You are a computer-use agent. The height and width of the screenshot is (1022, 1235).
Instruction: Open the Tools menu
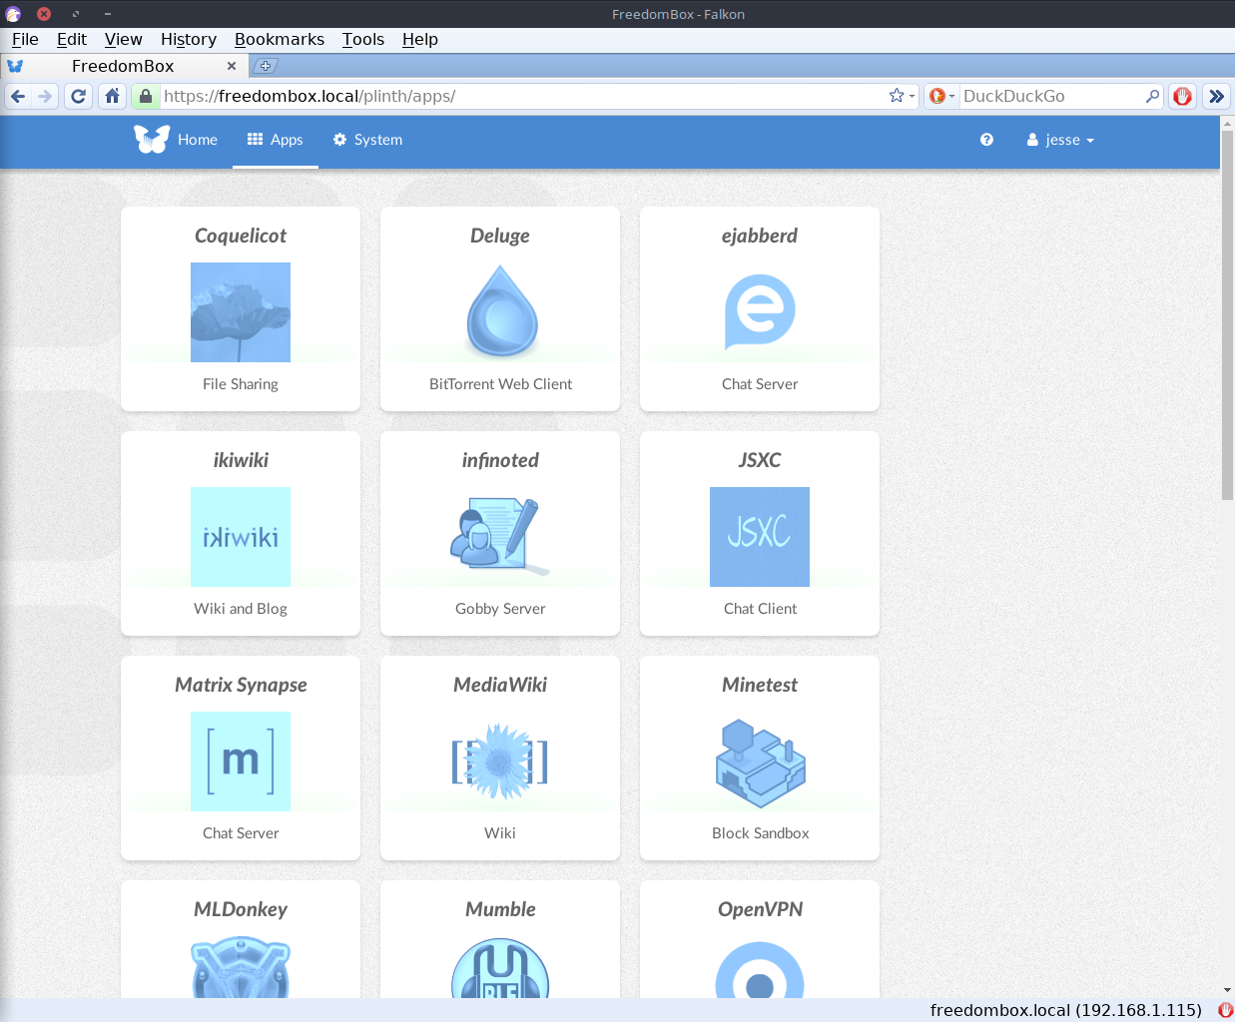pyautogui.click(x=363, y=39)
